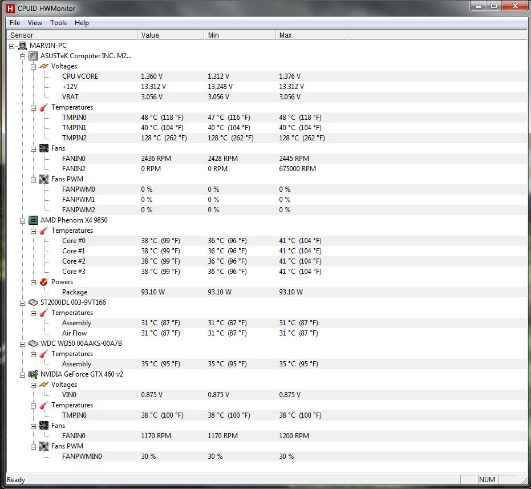
Task: Click the motherboard Fans PWM icon
Action: tap(44, 179)
